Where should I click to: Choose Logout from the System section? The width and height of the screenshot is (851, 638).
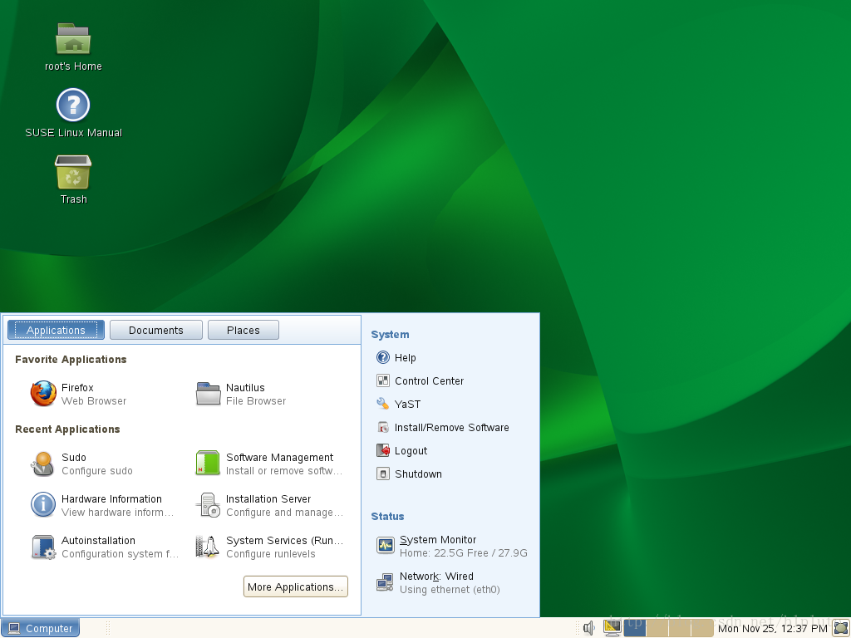[401, 451]
